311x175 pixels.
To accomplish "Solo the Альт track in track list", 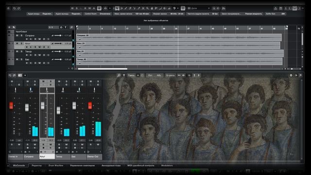I will [21, 43].
